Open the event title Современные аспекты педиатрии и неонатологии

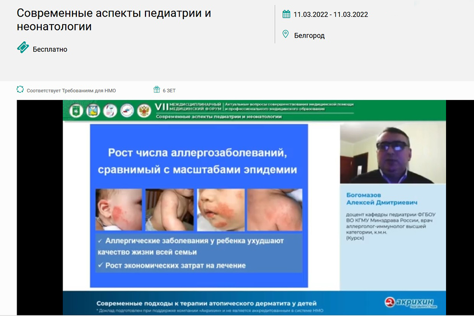pyautogui.click(x=114, y=20)
